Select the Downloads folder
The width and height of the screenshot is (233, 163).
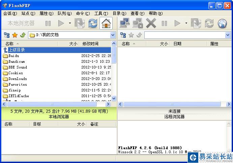(57, 79)
